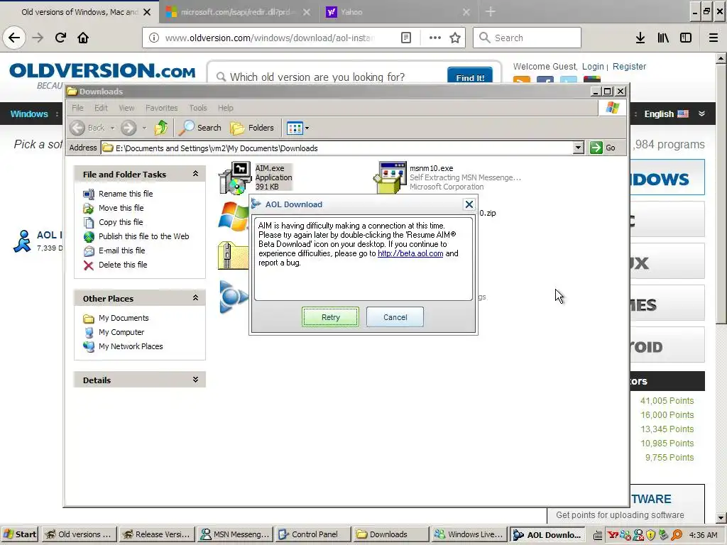Toggle the Folders pane button
The image size is (727, 545).
(252, 128)
